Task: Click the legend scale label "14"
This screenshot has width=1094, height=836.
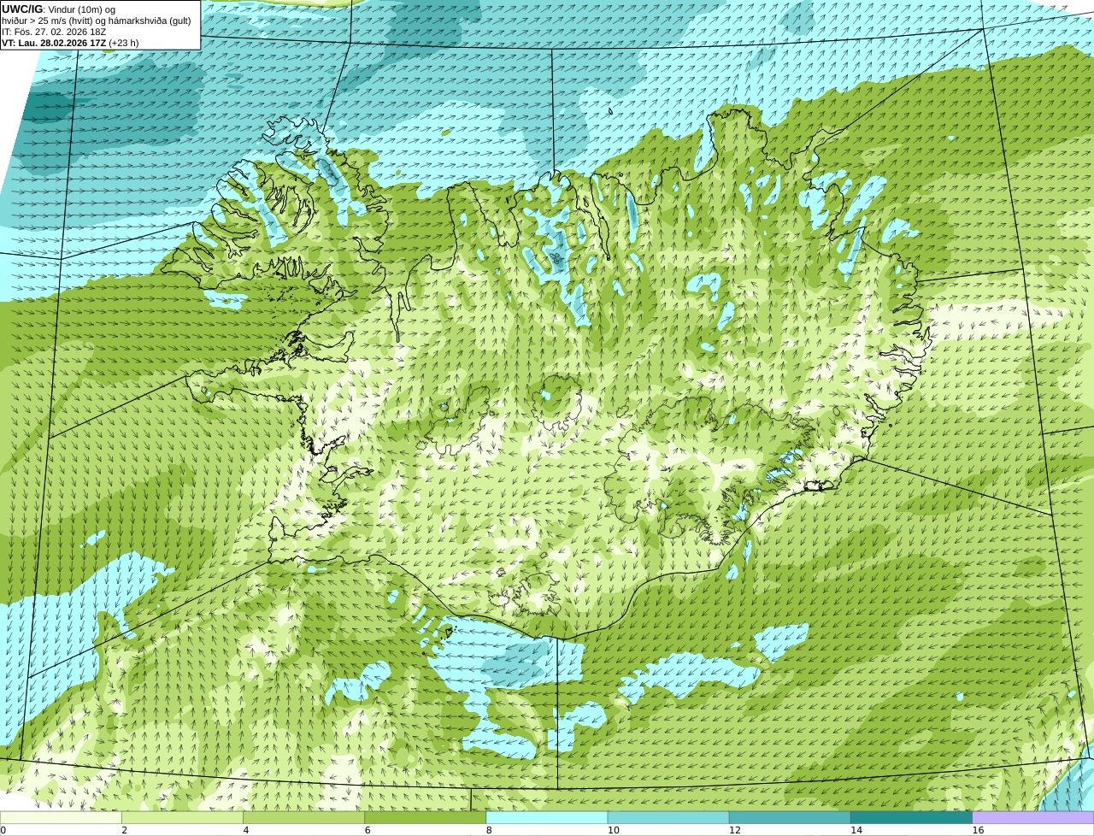Action: pos(856,830)
